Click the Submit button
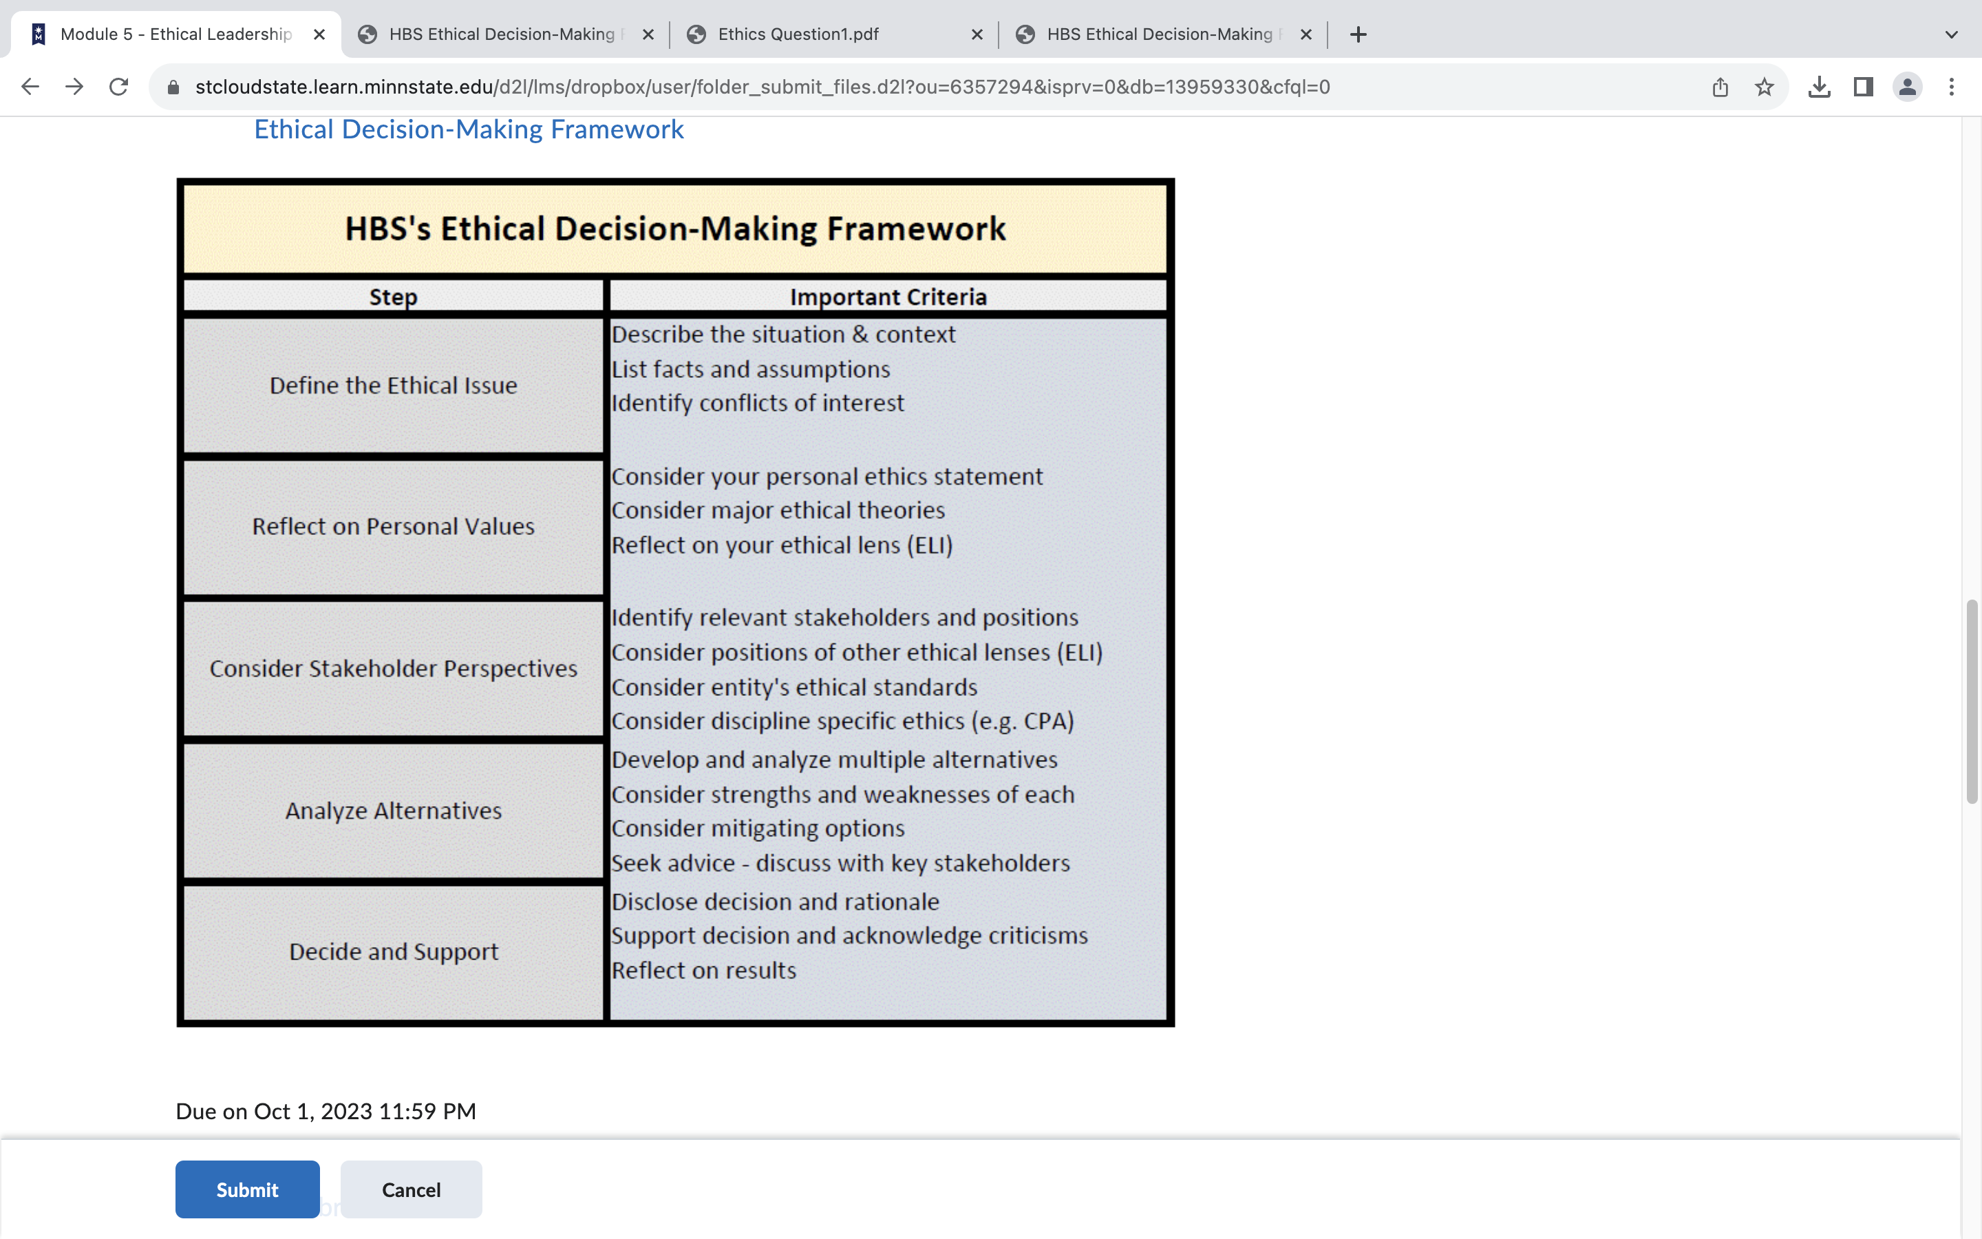Viewport: 1982px width, 1239px height. point(247,1189)
